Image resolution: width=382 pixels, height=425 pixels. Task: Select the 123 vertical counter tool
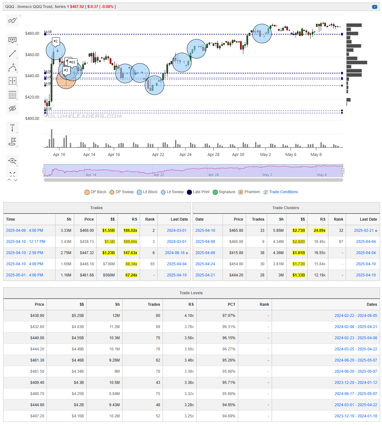[12, 128]
